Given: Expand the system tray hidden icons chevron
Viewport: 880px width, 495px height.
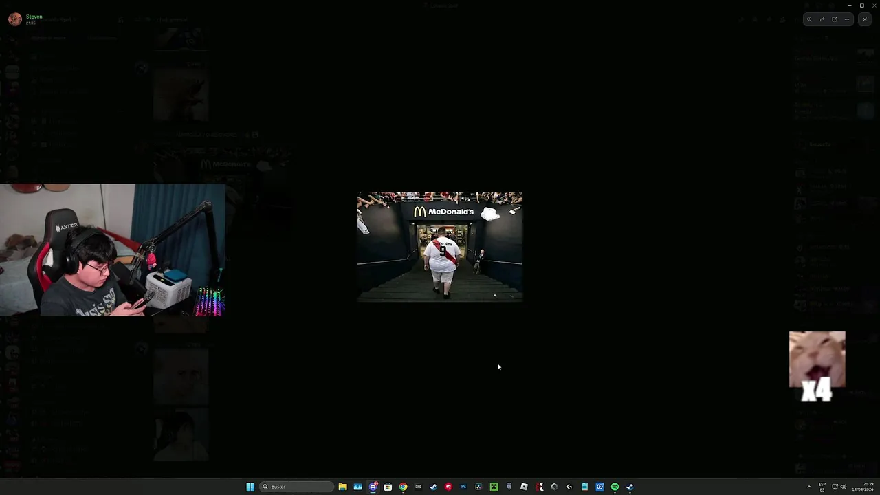Looking at the screenshot, I should [808, 487].
